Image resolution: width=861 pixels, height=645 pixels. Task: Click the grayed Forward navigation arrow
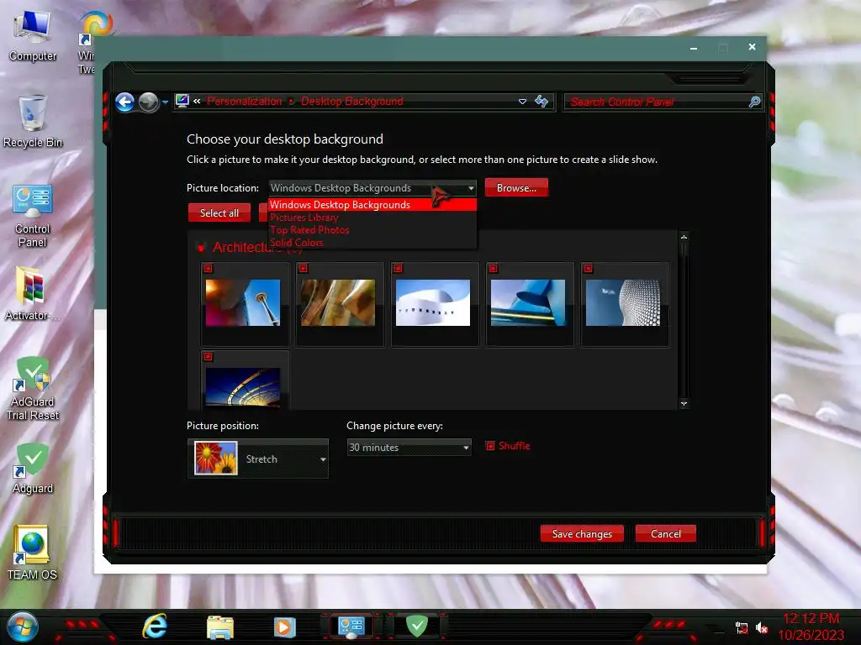[x=148, y=102]
